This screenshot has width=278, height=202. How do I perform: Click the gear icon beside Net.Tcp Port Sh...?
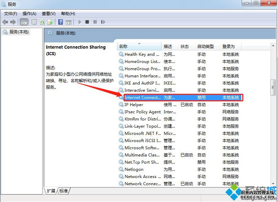121,162
